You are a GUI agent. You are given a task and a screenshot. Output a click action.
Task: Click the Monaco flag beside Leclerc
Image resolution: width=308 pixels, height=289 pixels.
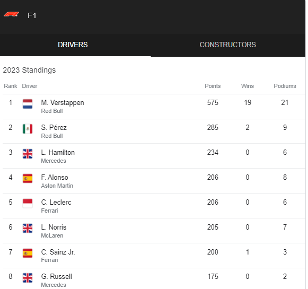point(28,204)
